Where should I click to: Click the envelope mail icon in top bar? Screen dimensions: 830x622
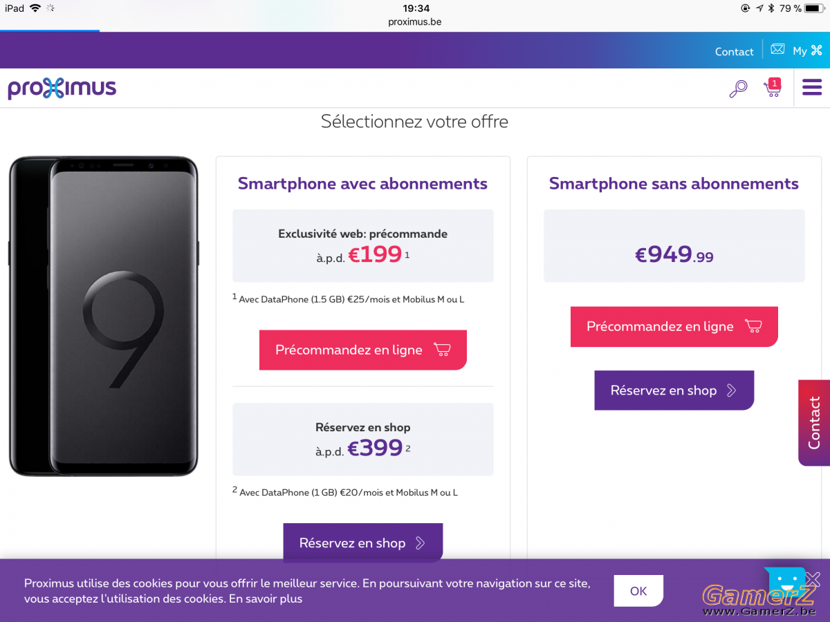(x=777, y=50)
